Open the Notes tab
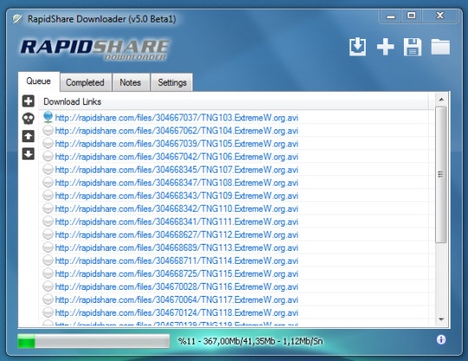 130,82
